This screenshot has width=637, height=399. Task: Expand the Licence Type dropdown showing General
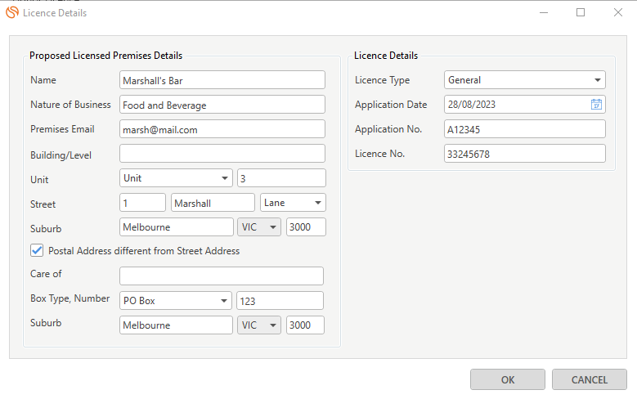(524, 80)
